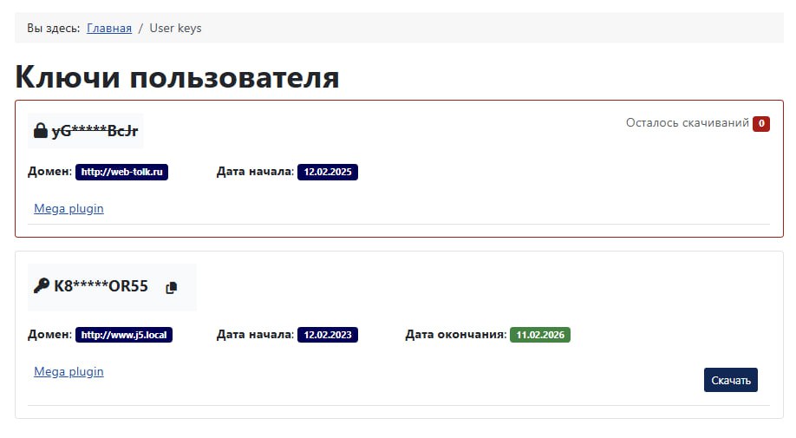Screen dimensions: 796x438
Task: Click the struck-through key yG*****BcJr
Action: (95, 131)
